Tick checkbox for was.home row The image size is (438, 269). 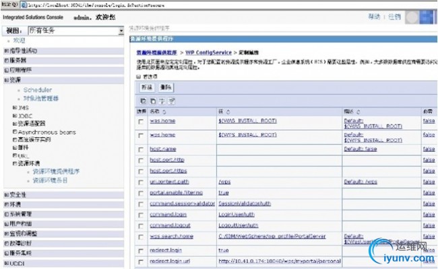(x=141, y=122)
